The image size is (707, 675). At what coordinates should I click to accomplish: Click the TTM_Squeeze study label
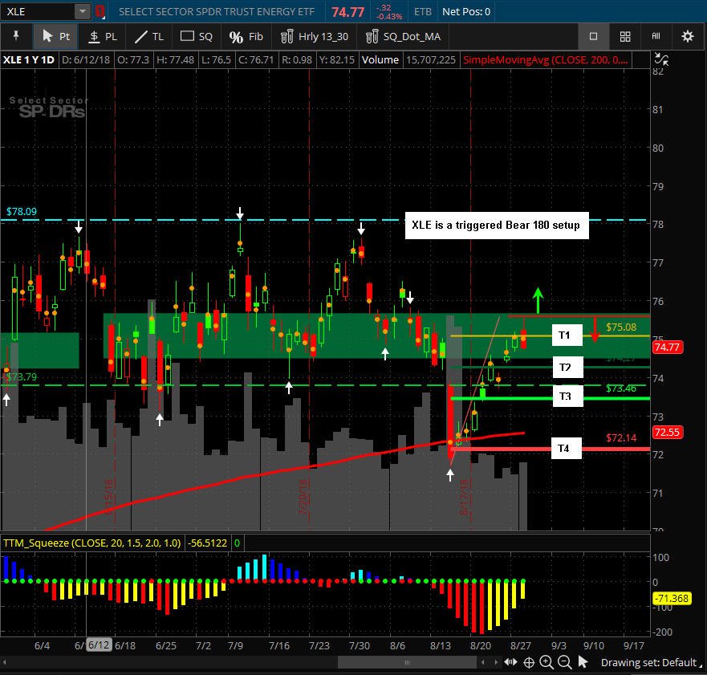92,543
